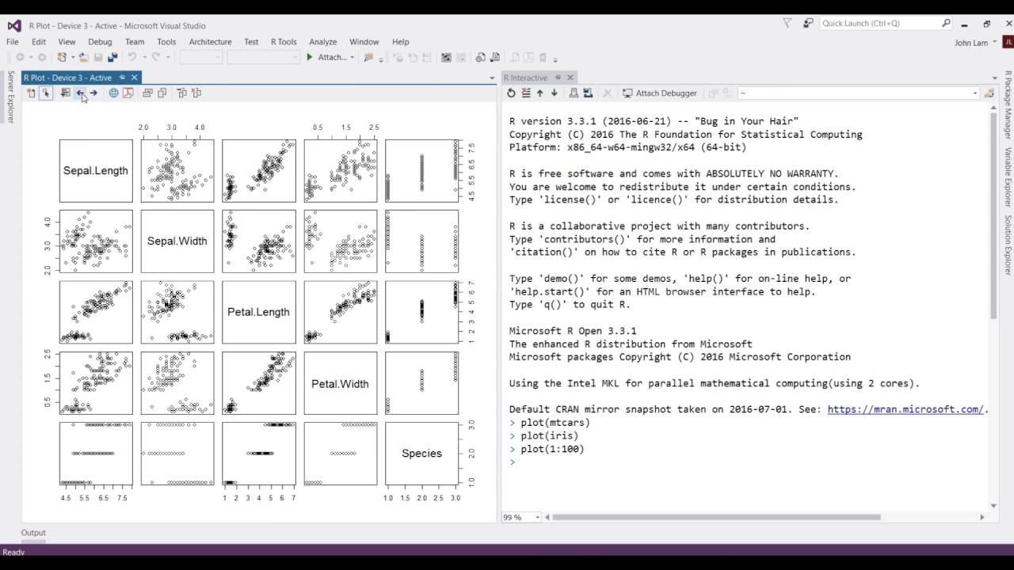Reset the R Interactive session
Viewport: 1014px width, 570px height.
(x=511, y=93)
